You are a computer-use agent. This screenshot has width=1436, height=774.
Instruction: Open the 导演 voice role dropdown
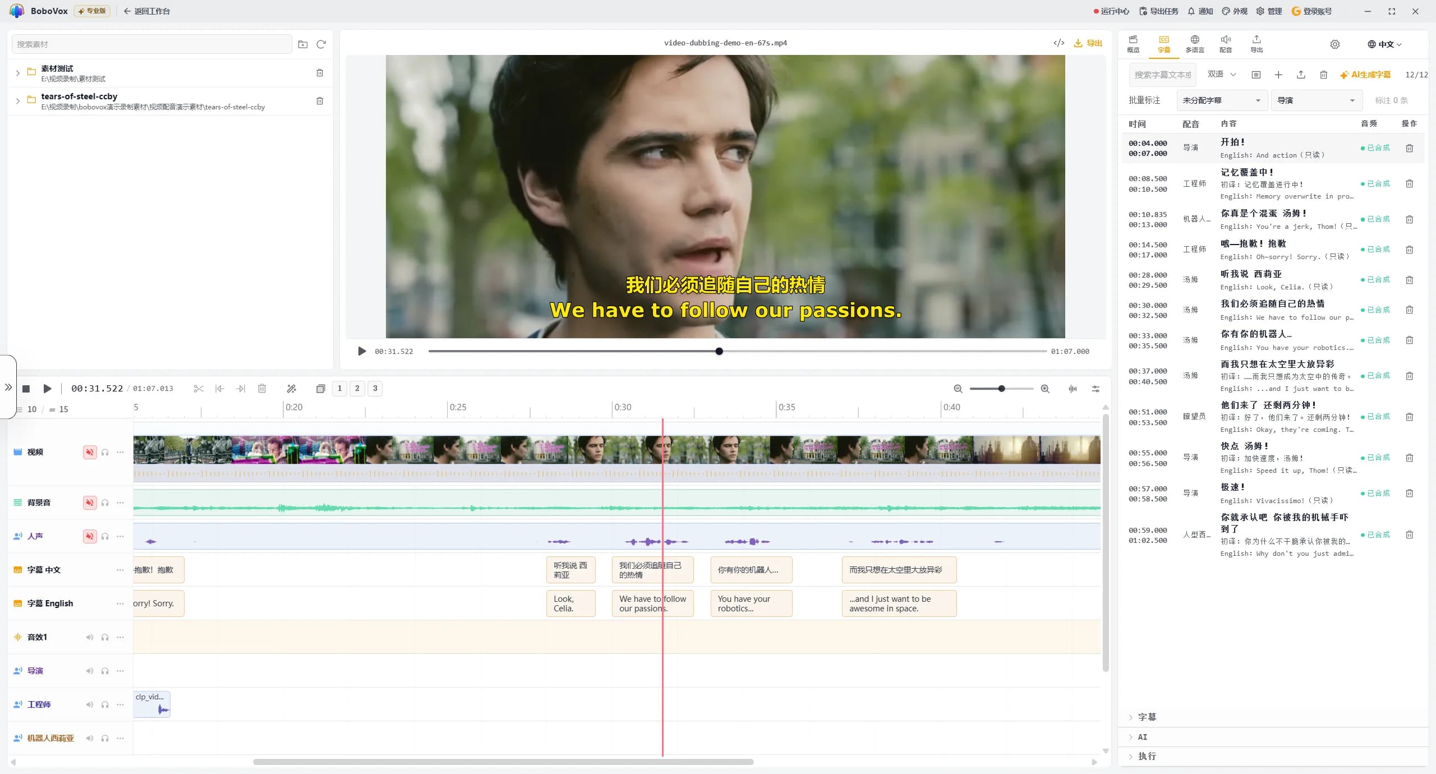1316,100
